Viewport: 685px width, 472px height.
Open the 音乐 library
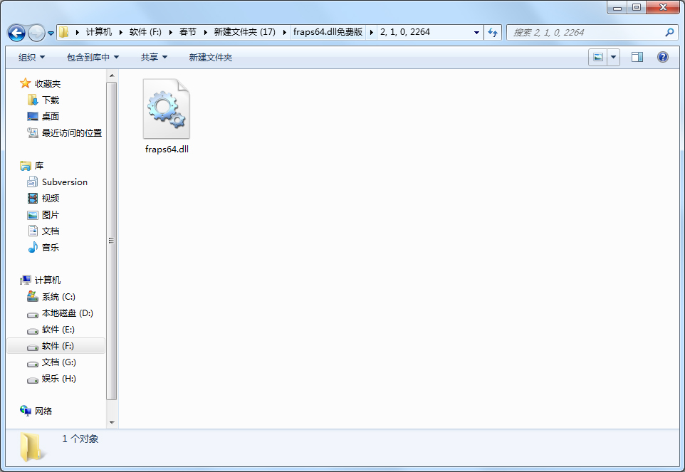click(50, 248)
